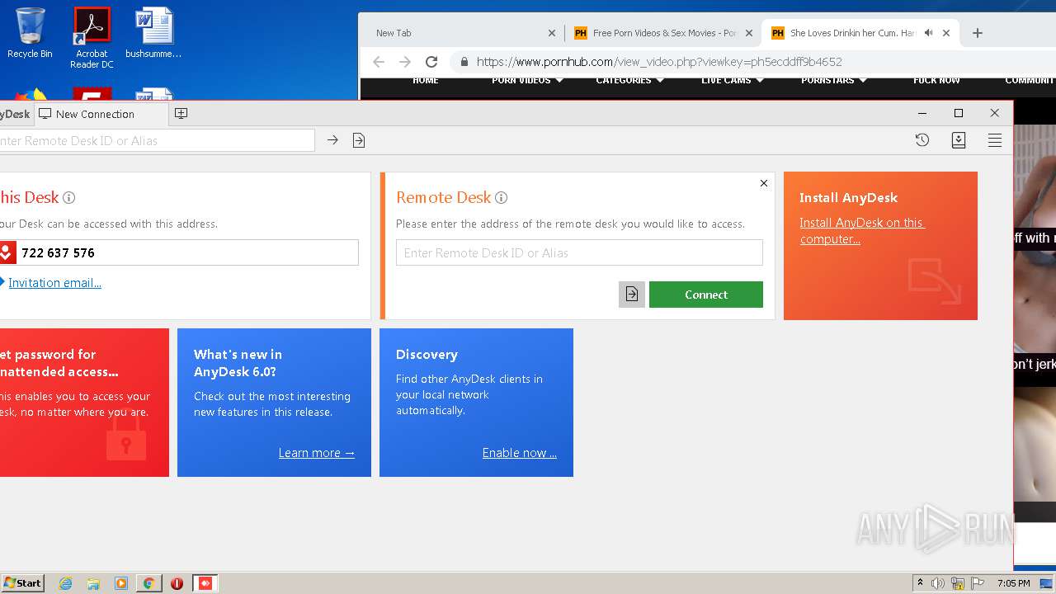The width and height of the screenshot is (1056, 594).
Task: Open the volume control in the system tray
Action: (x=938, y=583)
